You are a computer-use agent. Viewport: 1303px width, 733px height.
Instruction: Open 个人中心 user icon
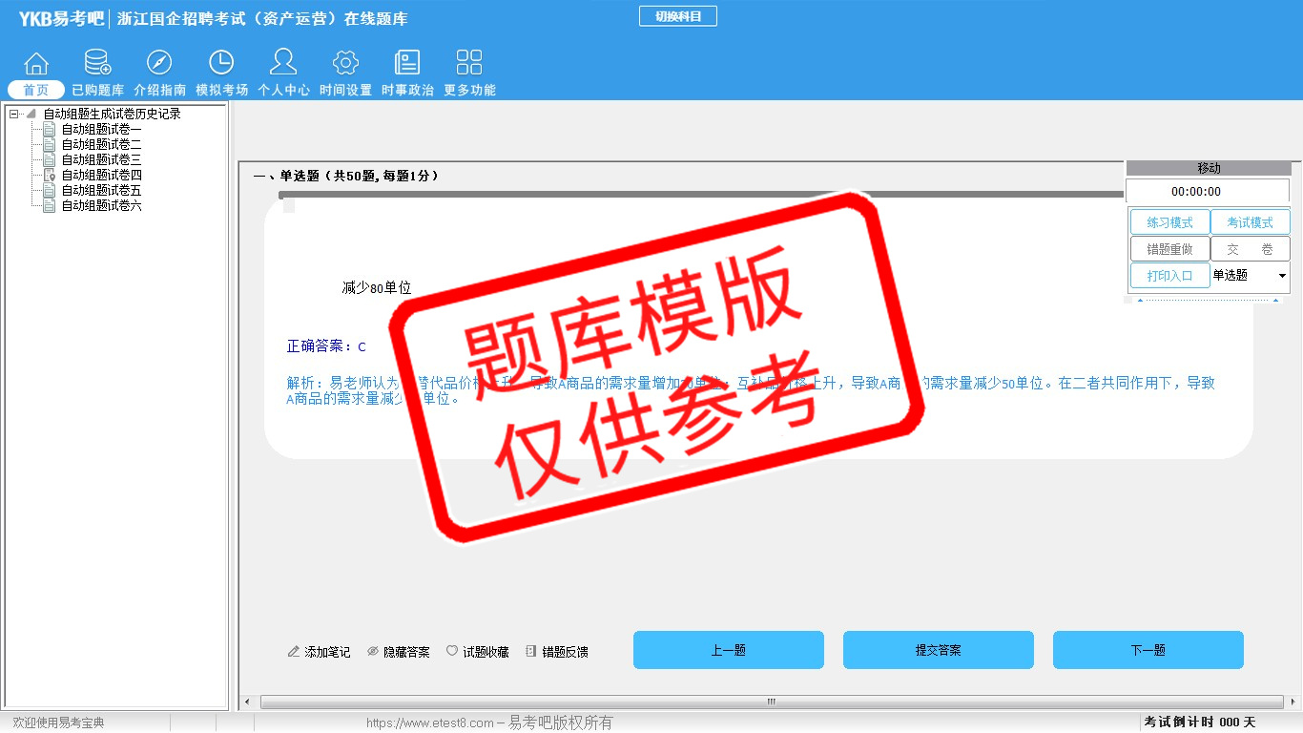coord(283,64)
